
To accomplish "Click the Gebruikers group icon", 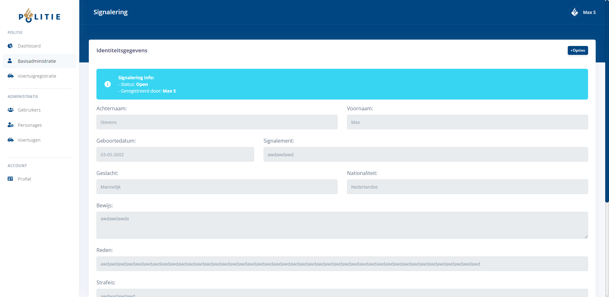I will point(10,110).
